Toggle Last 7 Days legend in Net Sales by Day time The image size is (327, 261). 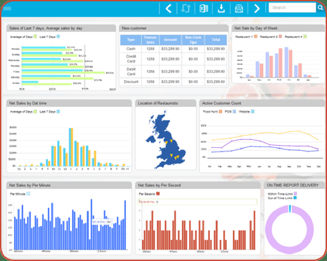click(58, 112)
